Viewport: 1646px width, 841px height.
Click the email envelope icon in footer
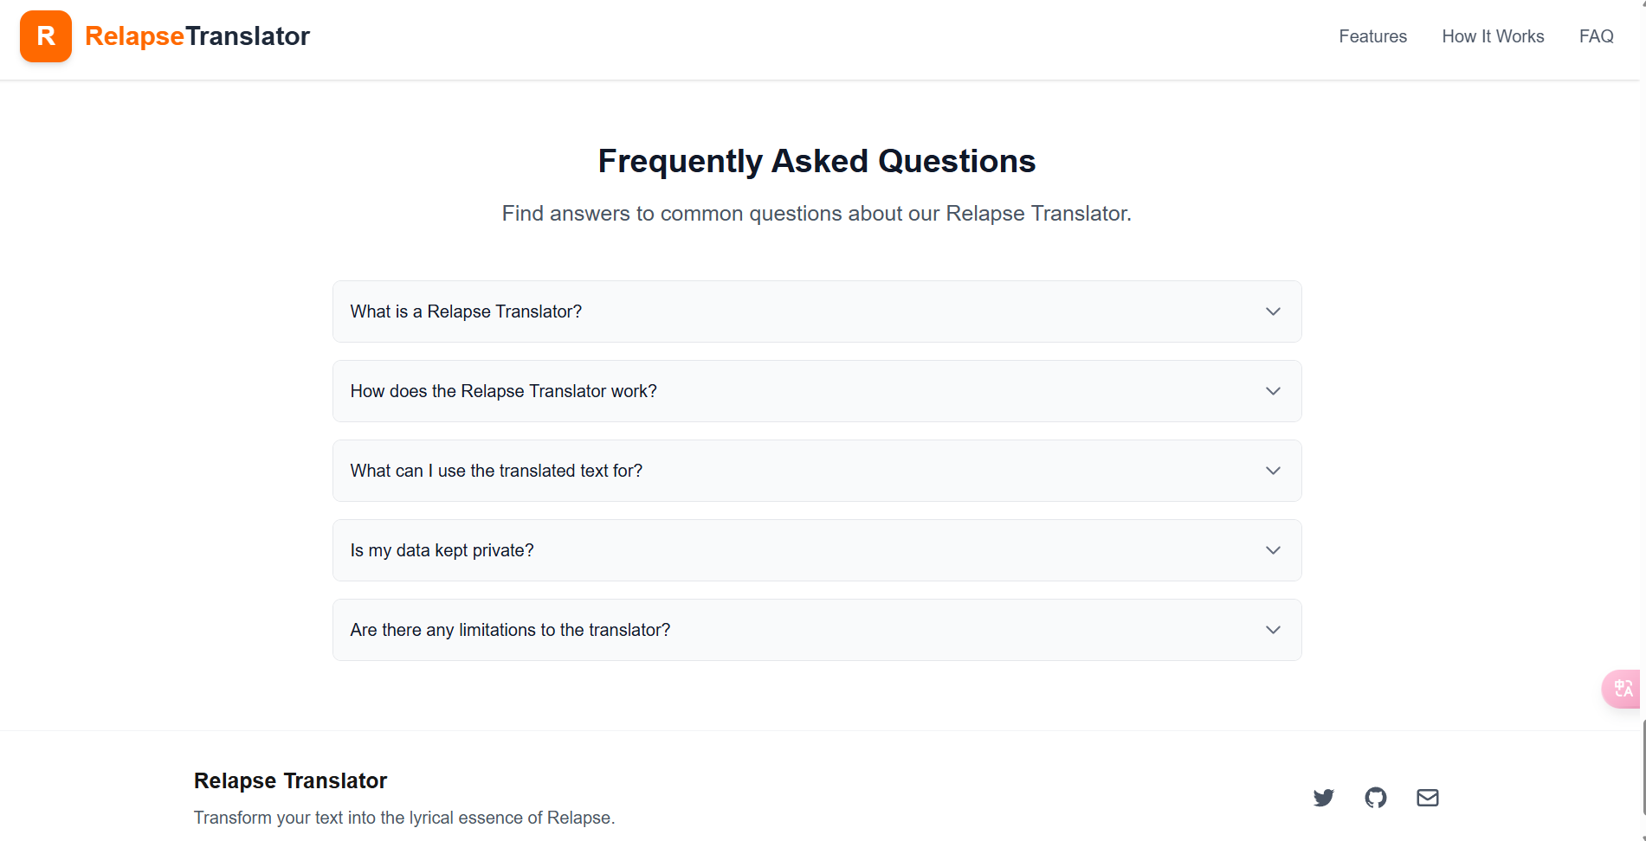1427,798
